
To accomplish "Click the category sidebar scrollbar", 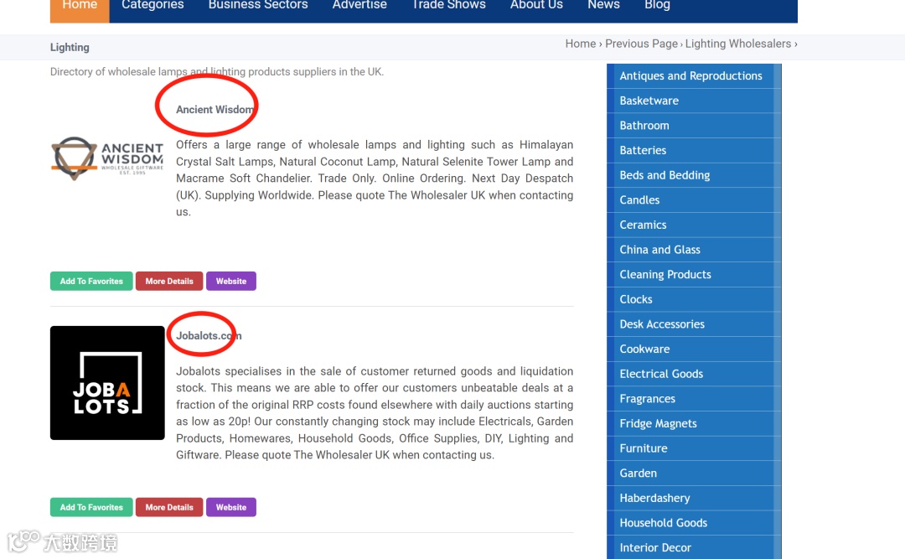I will [x=778, y=311].
